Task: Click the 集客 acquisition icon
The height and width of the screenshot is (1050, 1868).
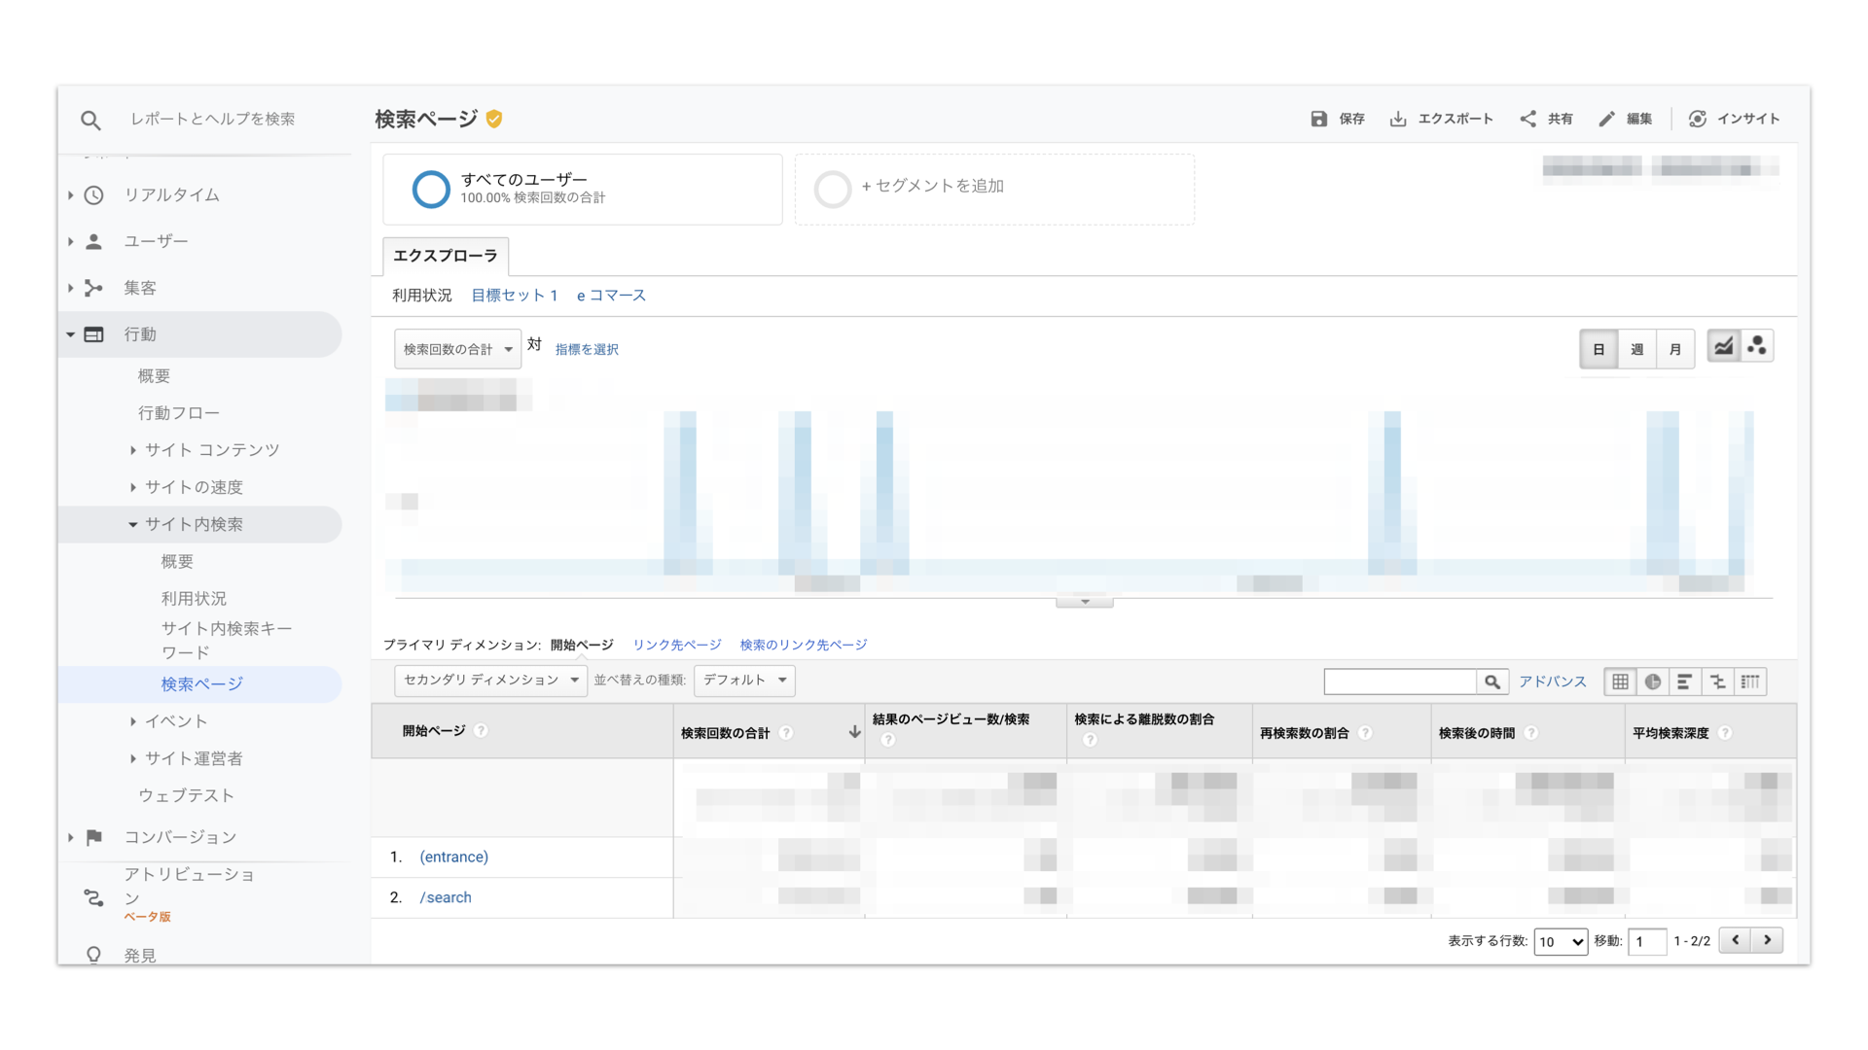Action: point(94,288)
